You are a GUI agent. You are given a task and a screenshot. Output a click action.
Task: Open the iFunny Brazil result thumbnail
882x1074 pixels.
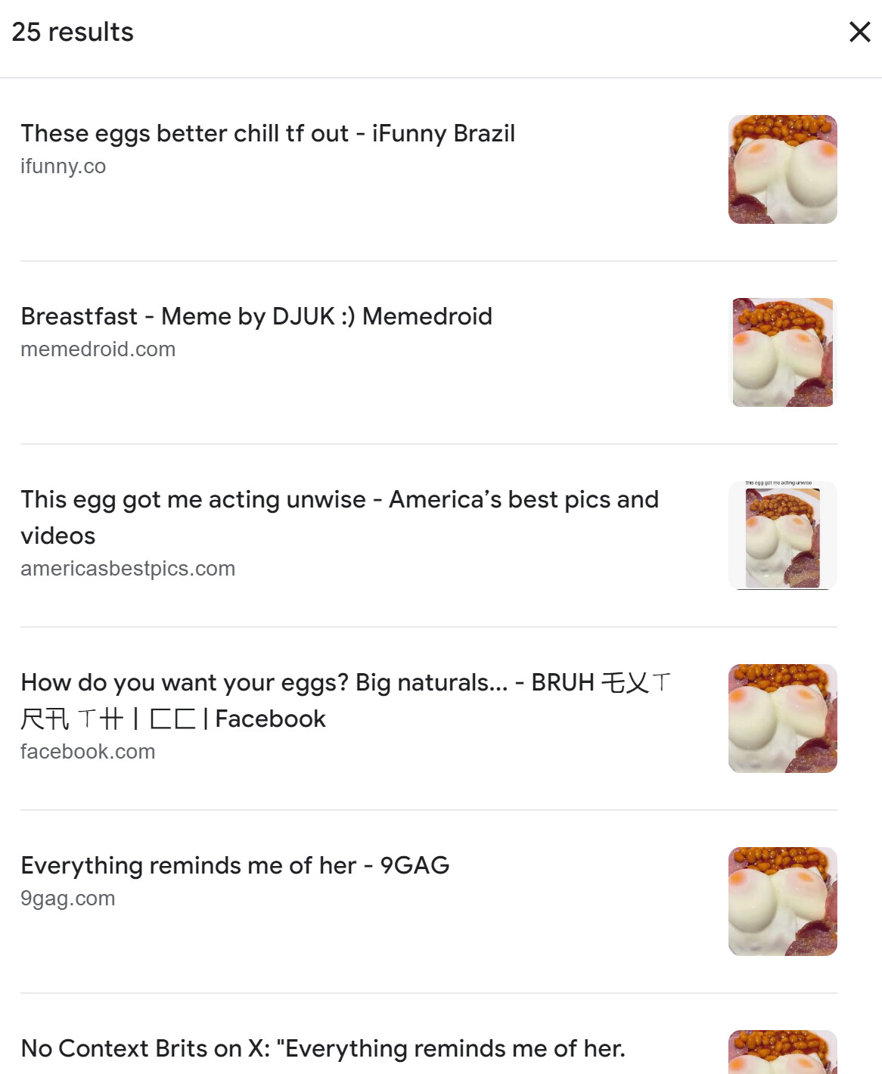(782, 169)
